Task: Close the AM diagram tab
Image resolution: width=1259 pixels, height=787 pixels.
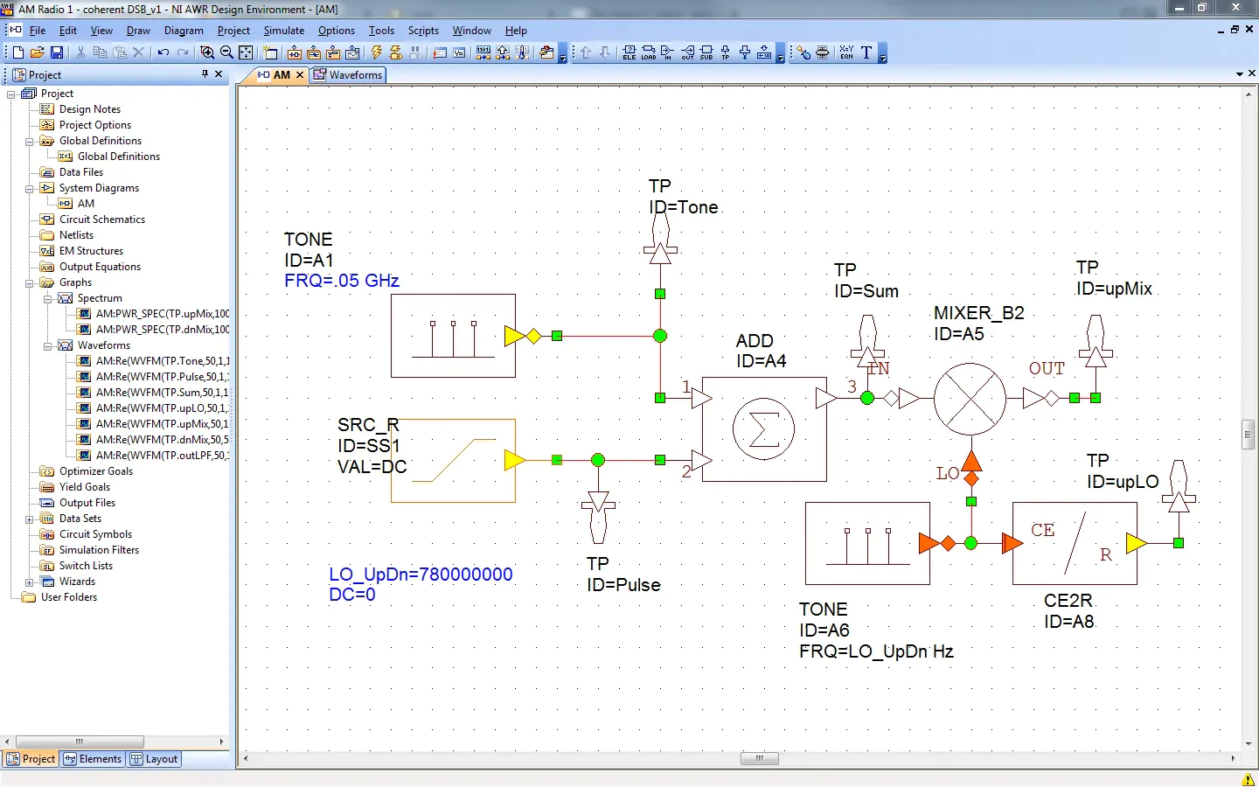Action: coord(300,75)
